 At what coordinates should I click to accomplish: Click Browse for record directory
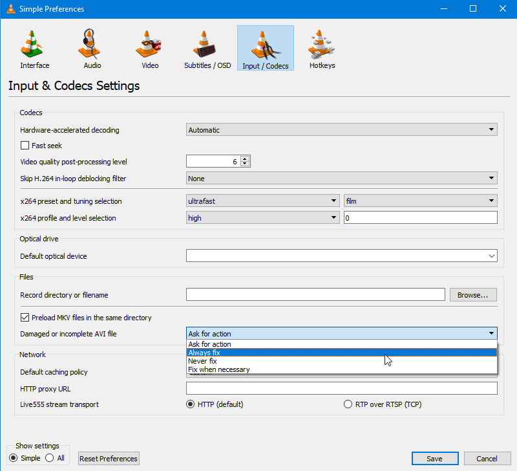pos(473,294)
